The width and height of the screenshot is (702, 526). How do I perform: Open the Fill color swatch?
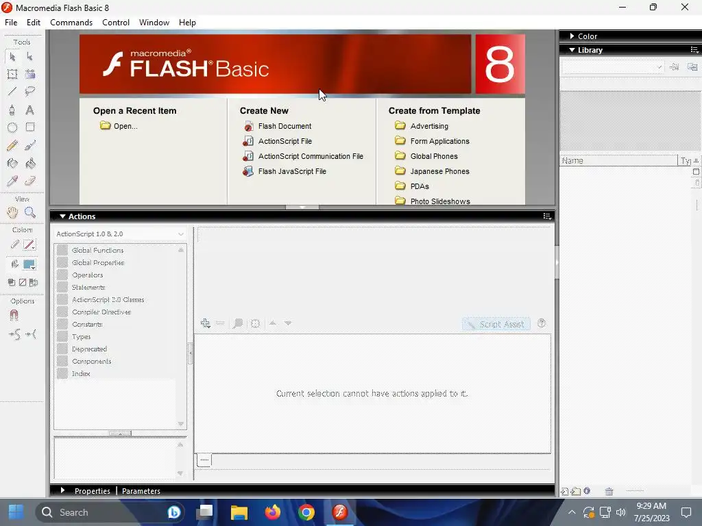coord(29,264)
